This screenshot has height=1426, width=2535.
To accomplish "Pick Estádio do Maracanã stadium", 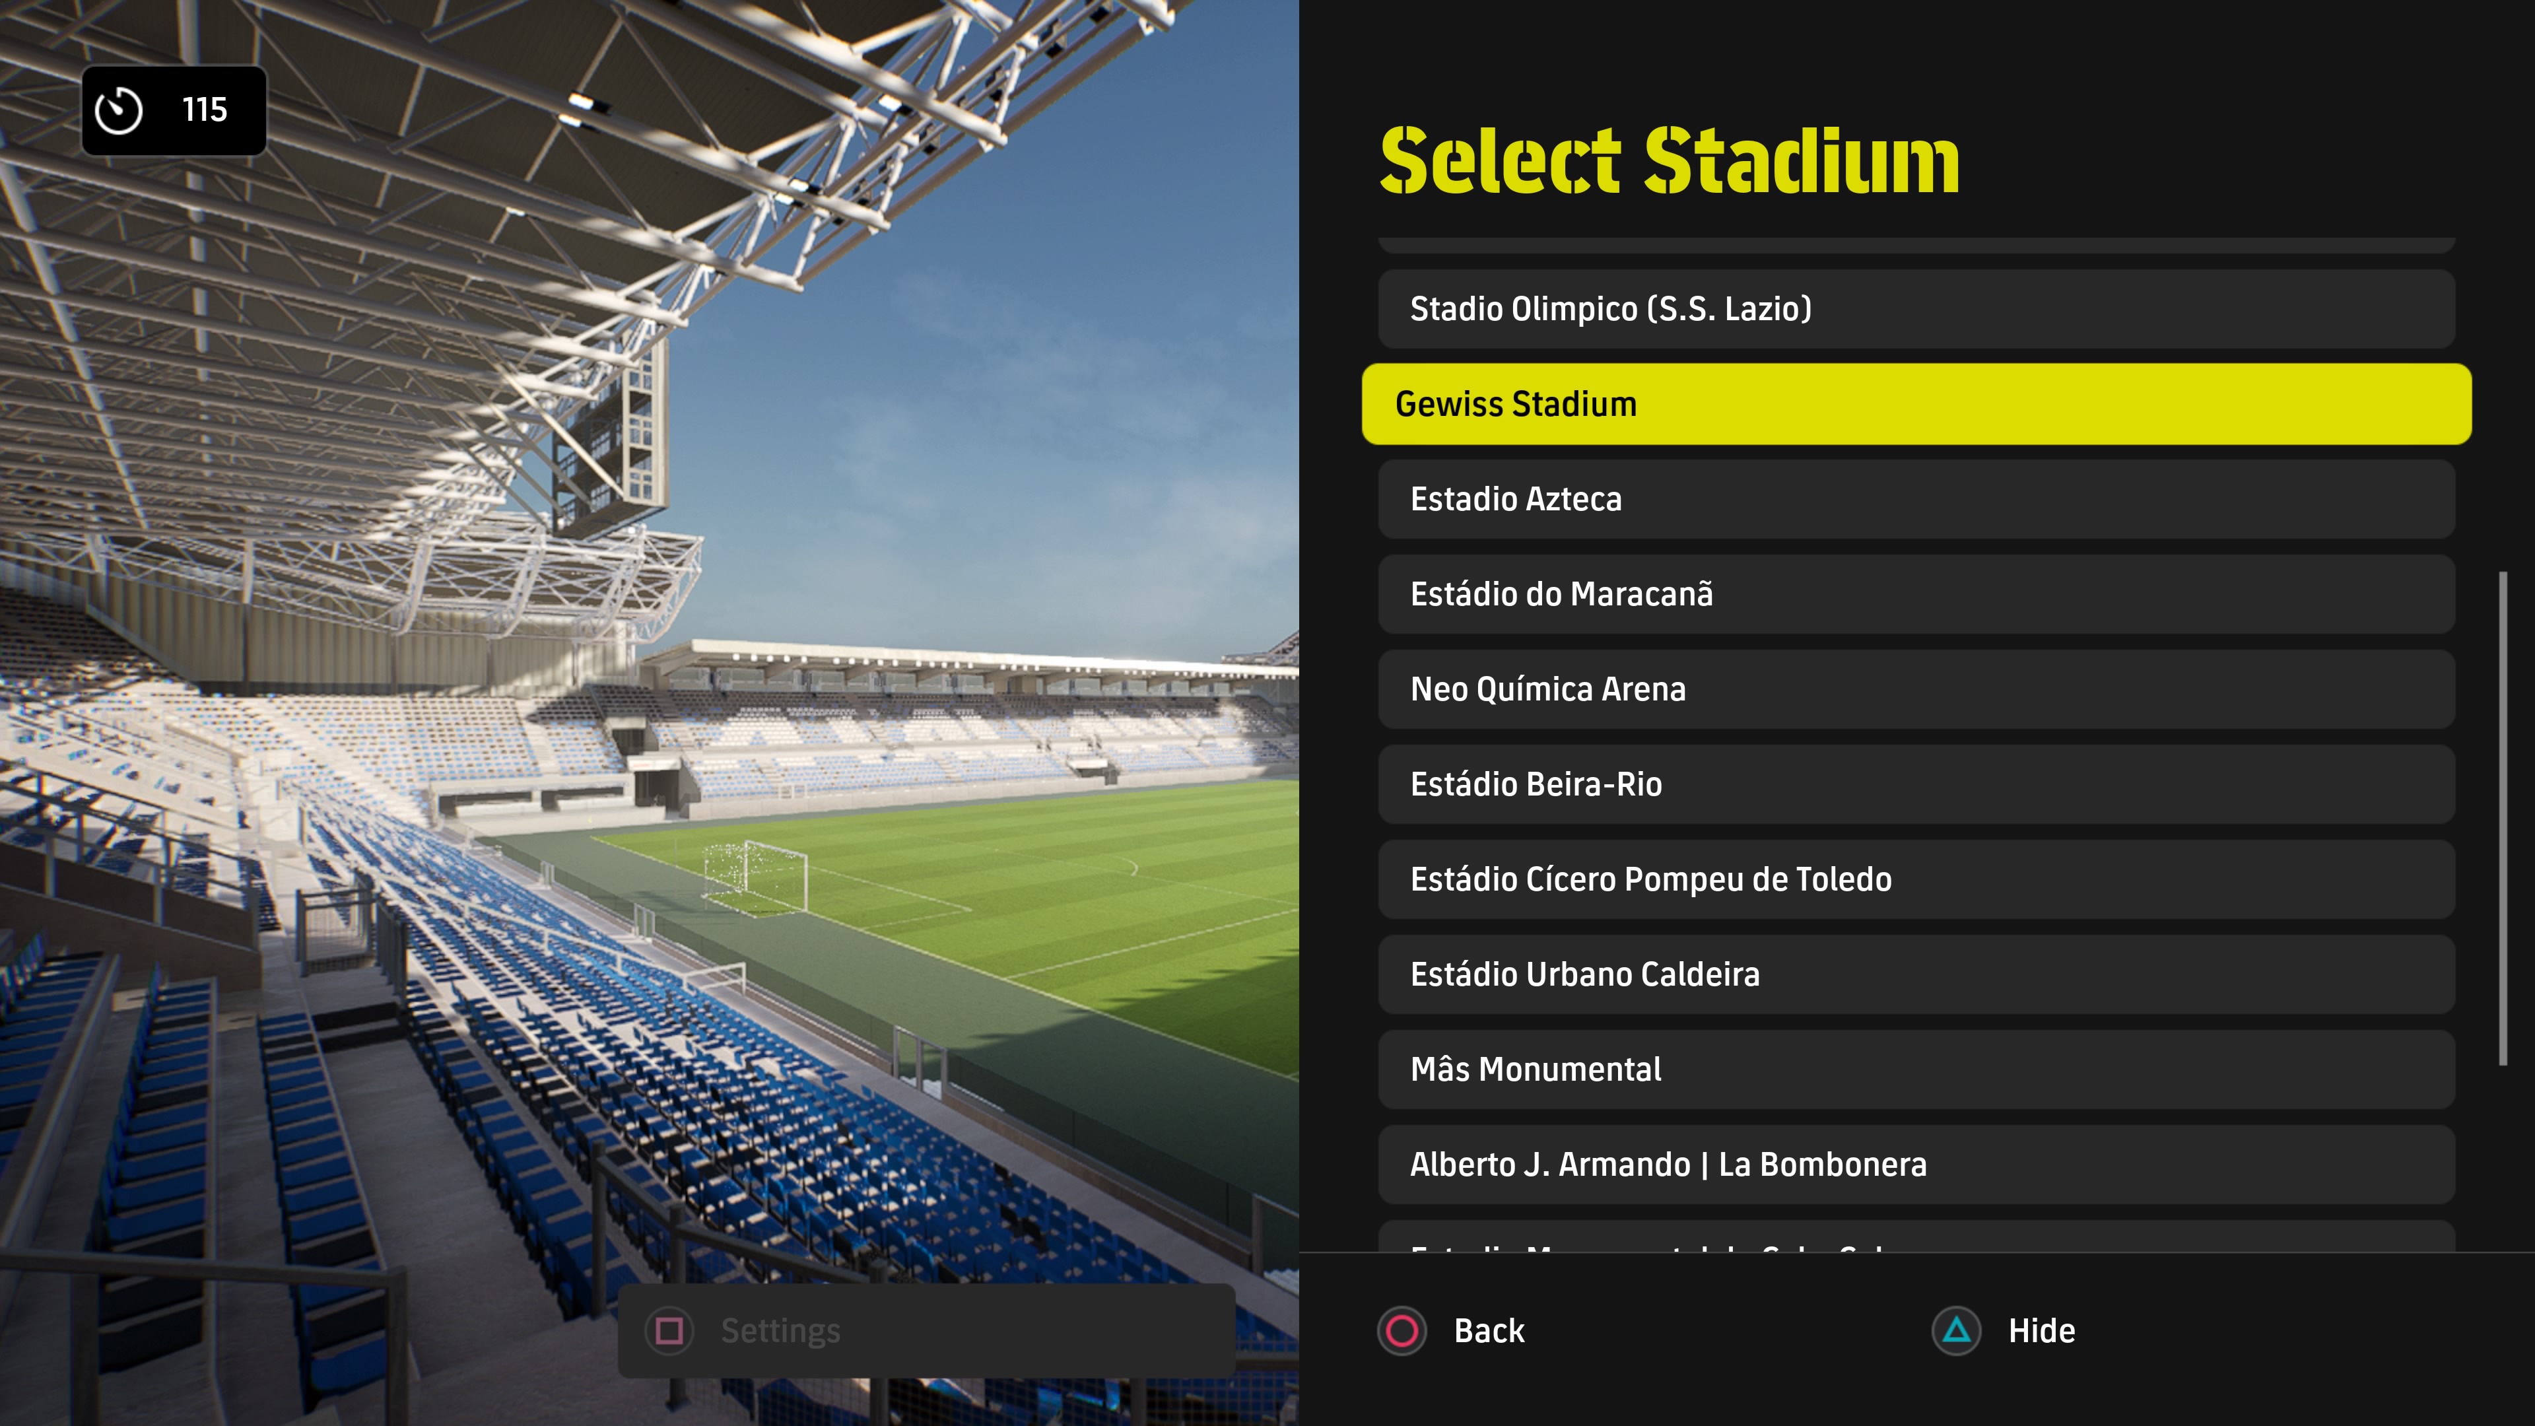I will [x=1915, y=594].
